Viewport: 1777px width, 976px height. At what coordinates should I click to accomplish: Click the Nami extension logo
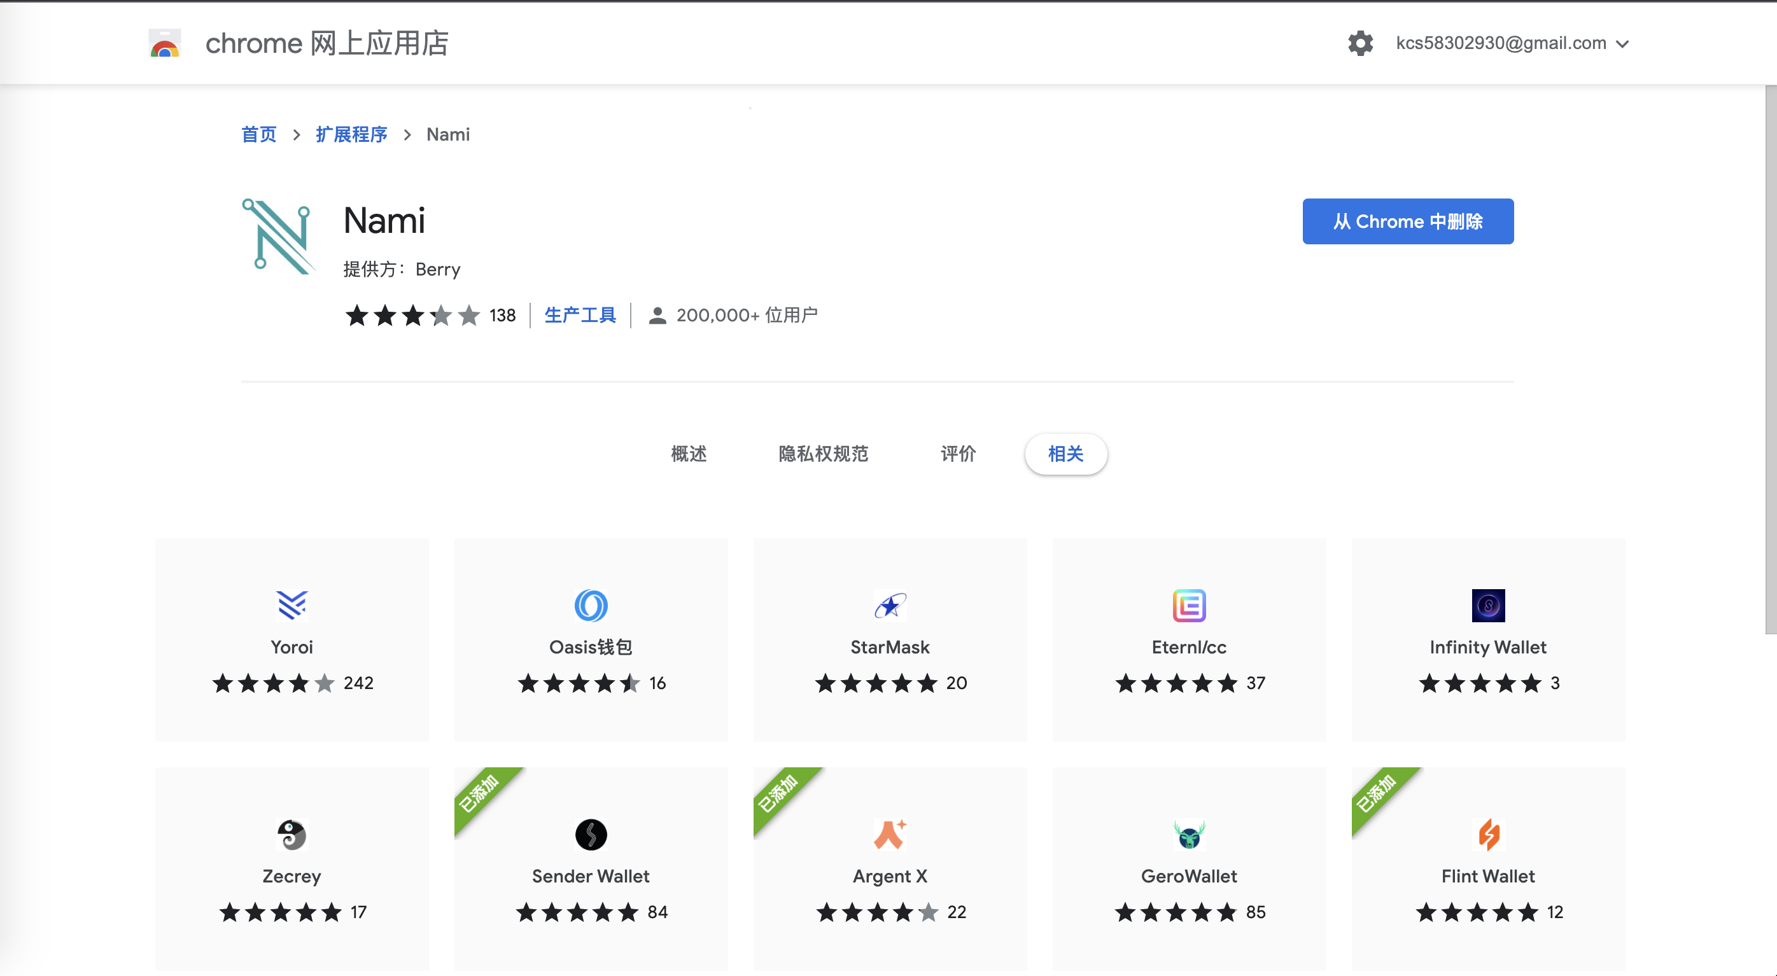point(278,237)
